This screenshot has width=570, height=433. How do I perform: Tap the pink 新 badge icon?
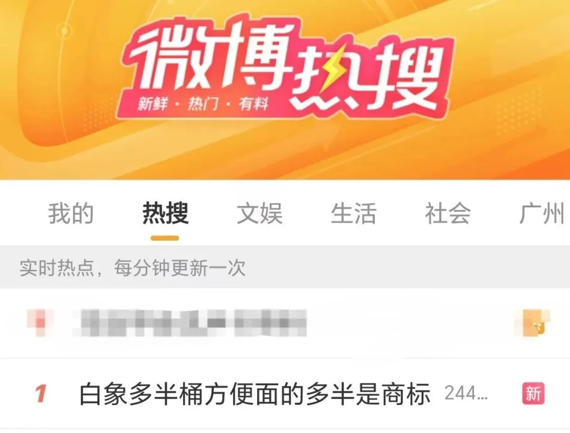coord(533,393)
